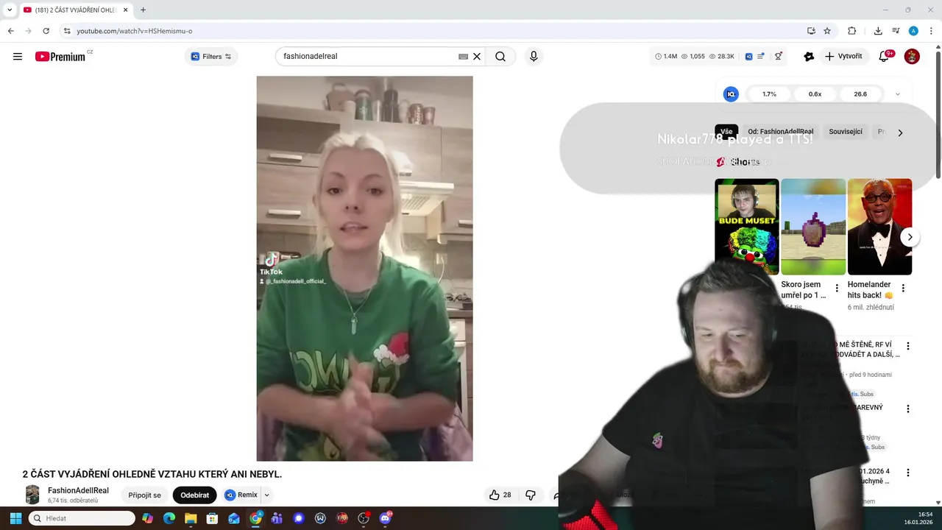Open Microsoft Edge from taskbar
Image resolution: width=942 pixels, height=530 pixels.
point(169,518)
